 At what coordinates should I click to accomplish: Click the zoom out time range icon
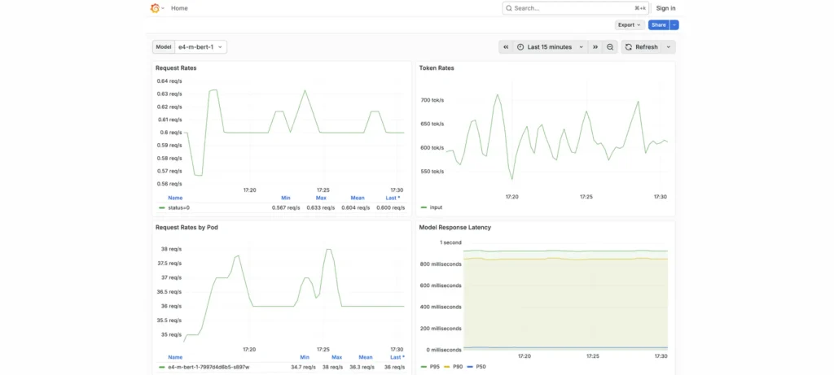coord(610,47)
